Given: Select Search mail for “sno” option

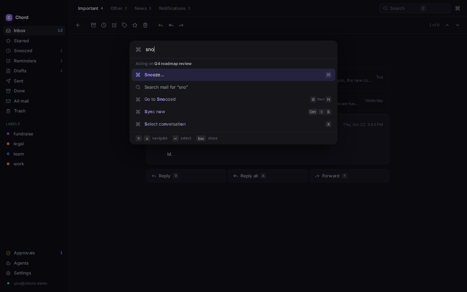Looking at the screenshot, I should tap(233, 87).
